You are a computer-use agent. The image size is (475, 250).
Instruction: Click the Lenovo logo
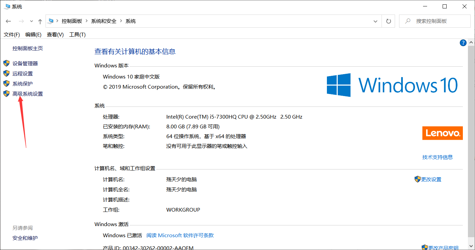click(x=443, y=133)
